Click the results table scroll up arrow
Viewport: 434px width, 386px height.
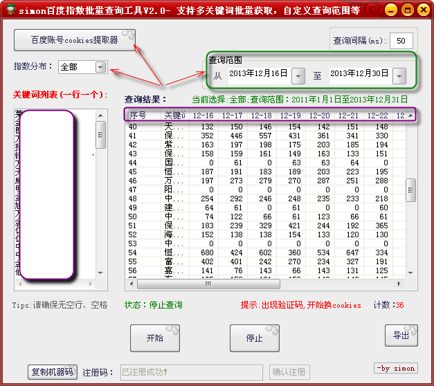[x=410, y=116]
